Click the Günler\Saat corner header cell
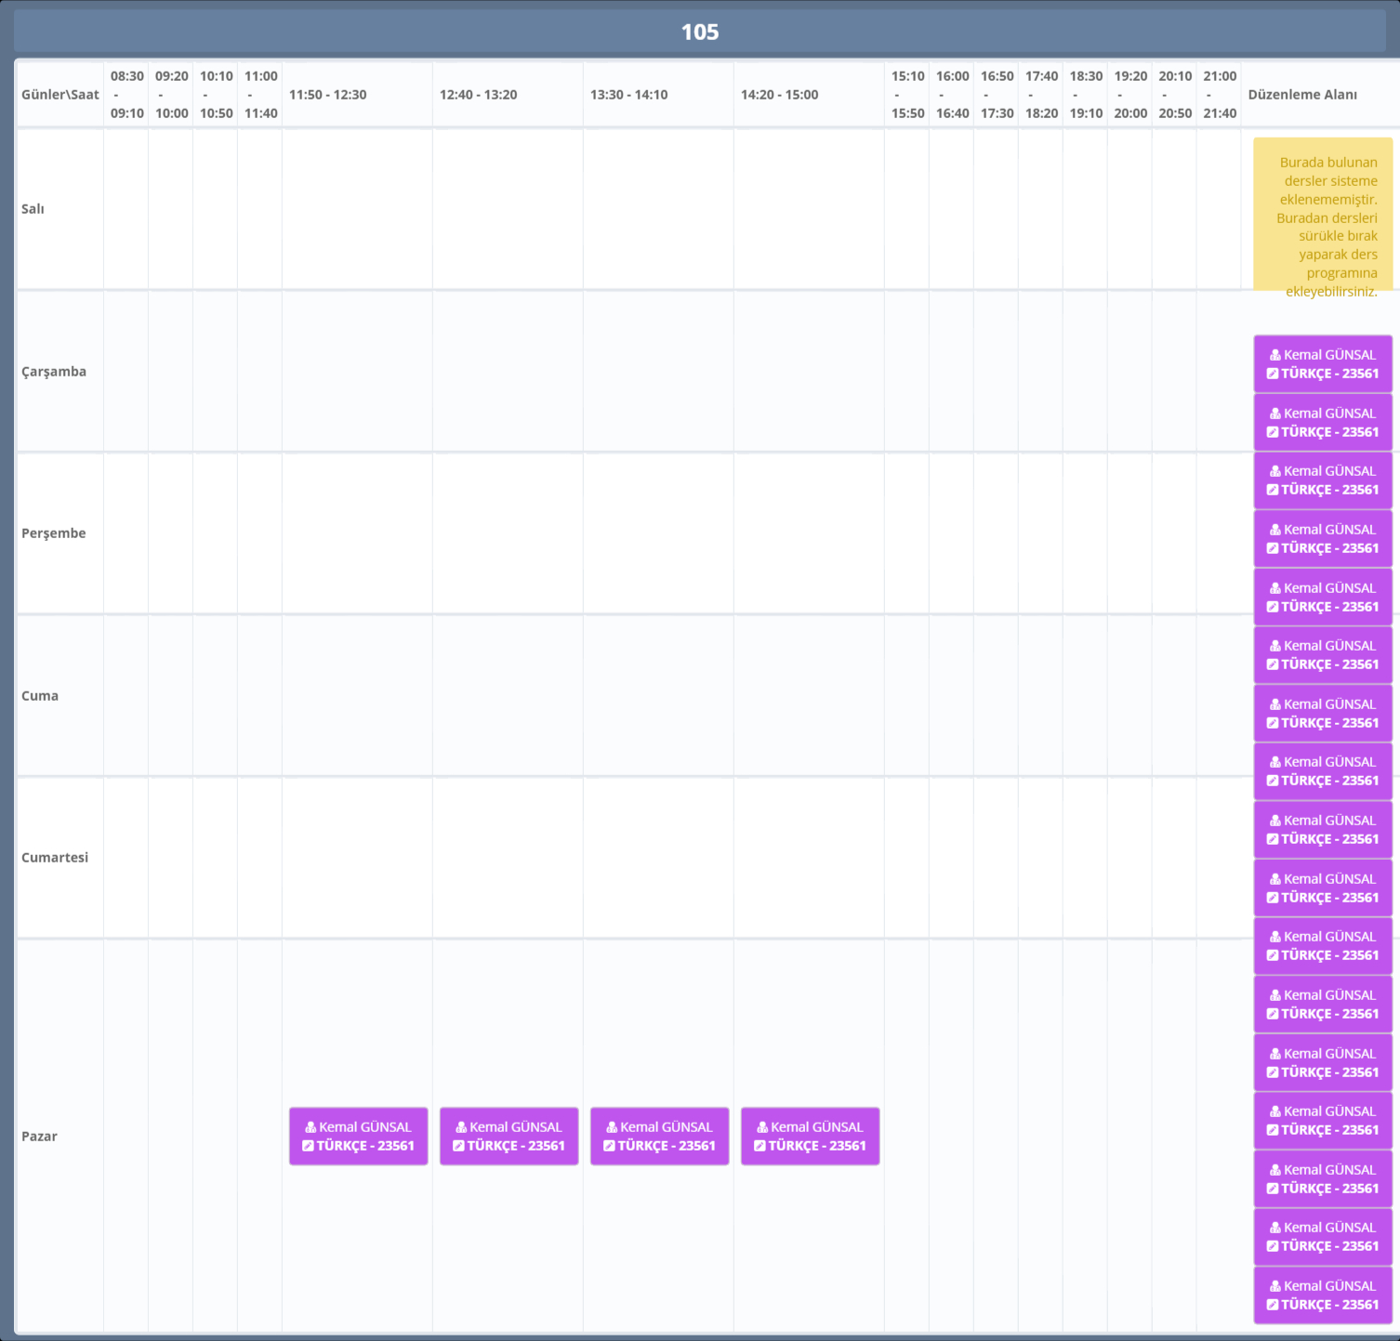The width and height of the screenshot is (1400, 1341). click(59, 95)
